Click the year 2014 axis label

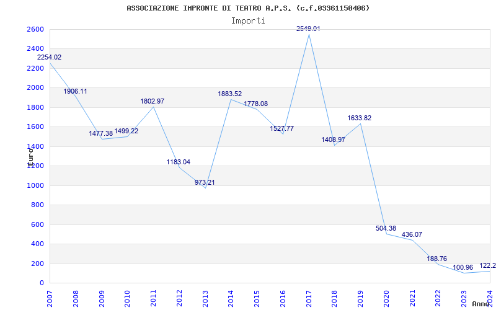tap(231, 299)
